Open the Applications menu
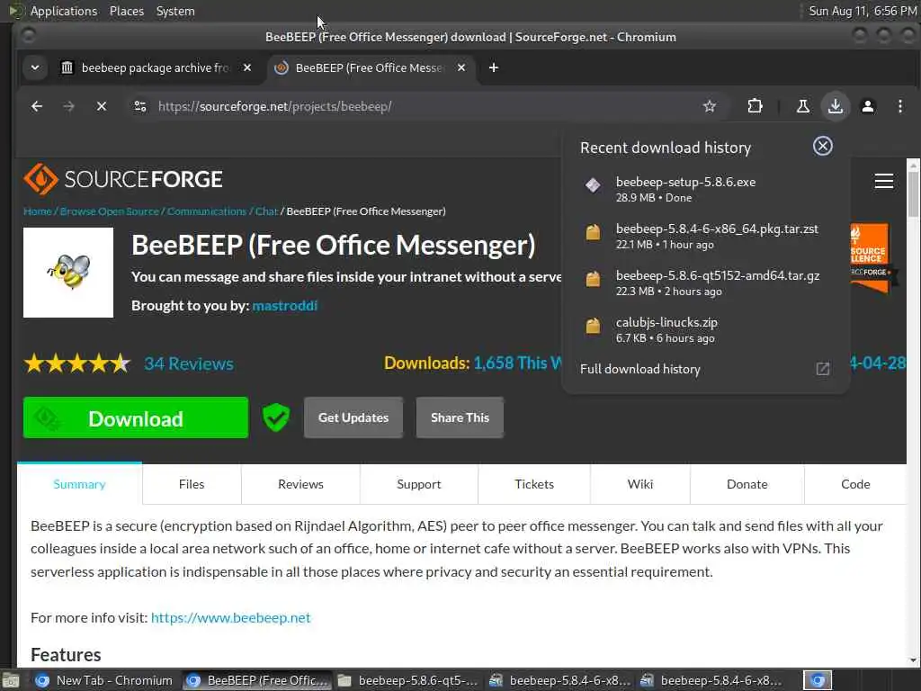The height and width of the screenshot is (691, 921). [x=64, y=11]
